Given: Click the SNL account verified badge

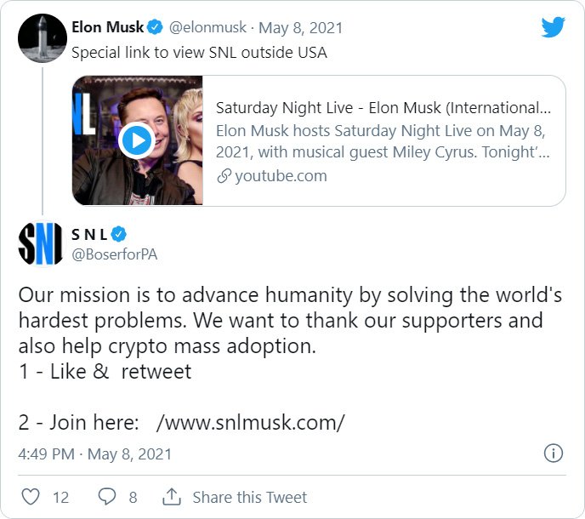Looking at the screenshot, I should click(x=120, y=233).
